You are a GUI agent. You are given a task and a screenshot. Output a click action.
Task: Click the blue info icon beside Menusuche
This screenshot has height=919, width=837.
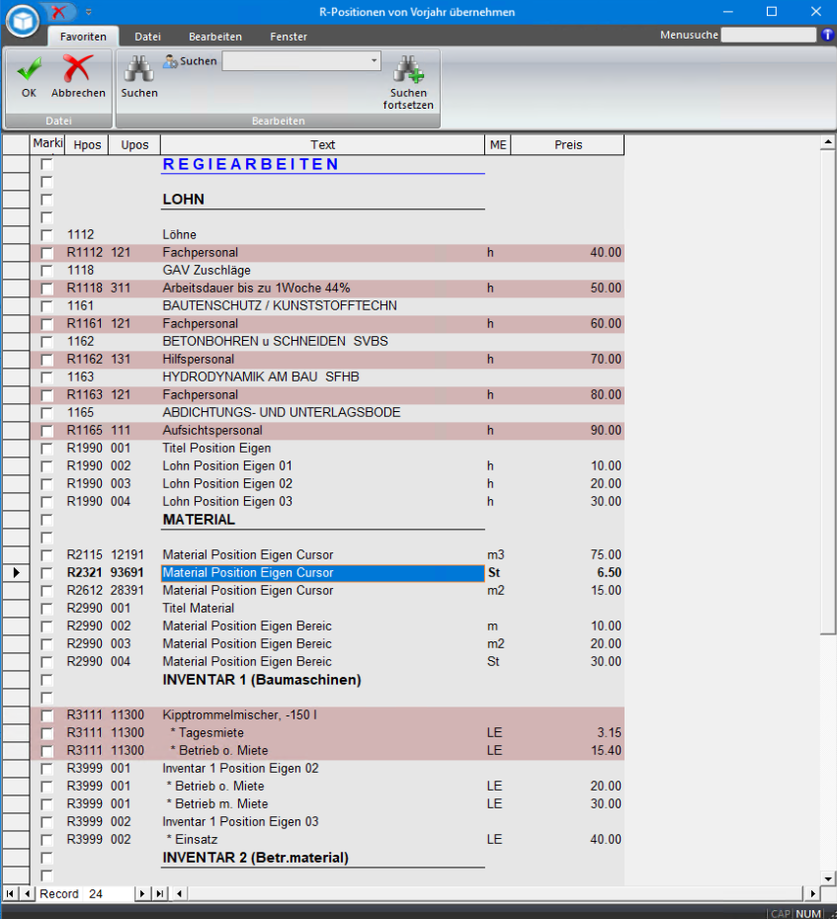click(828, 35)
